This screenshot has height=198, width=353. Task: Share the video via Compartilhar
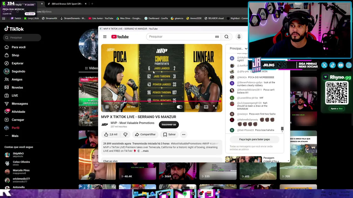coord(145,134)
